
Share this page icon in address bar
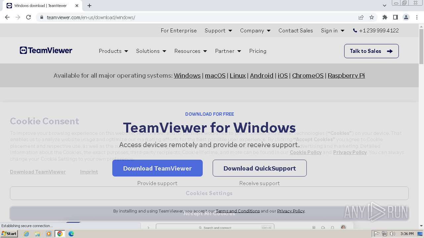361,17
